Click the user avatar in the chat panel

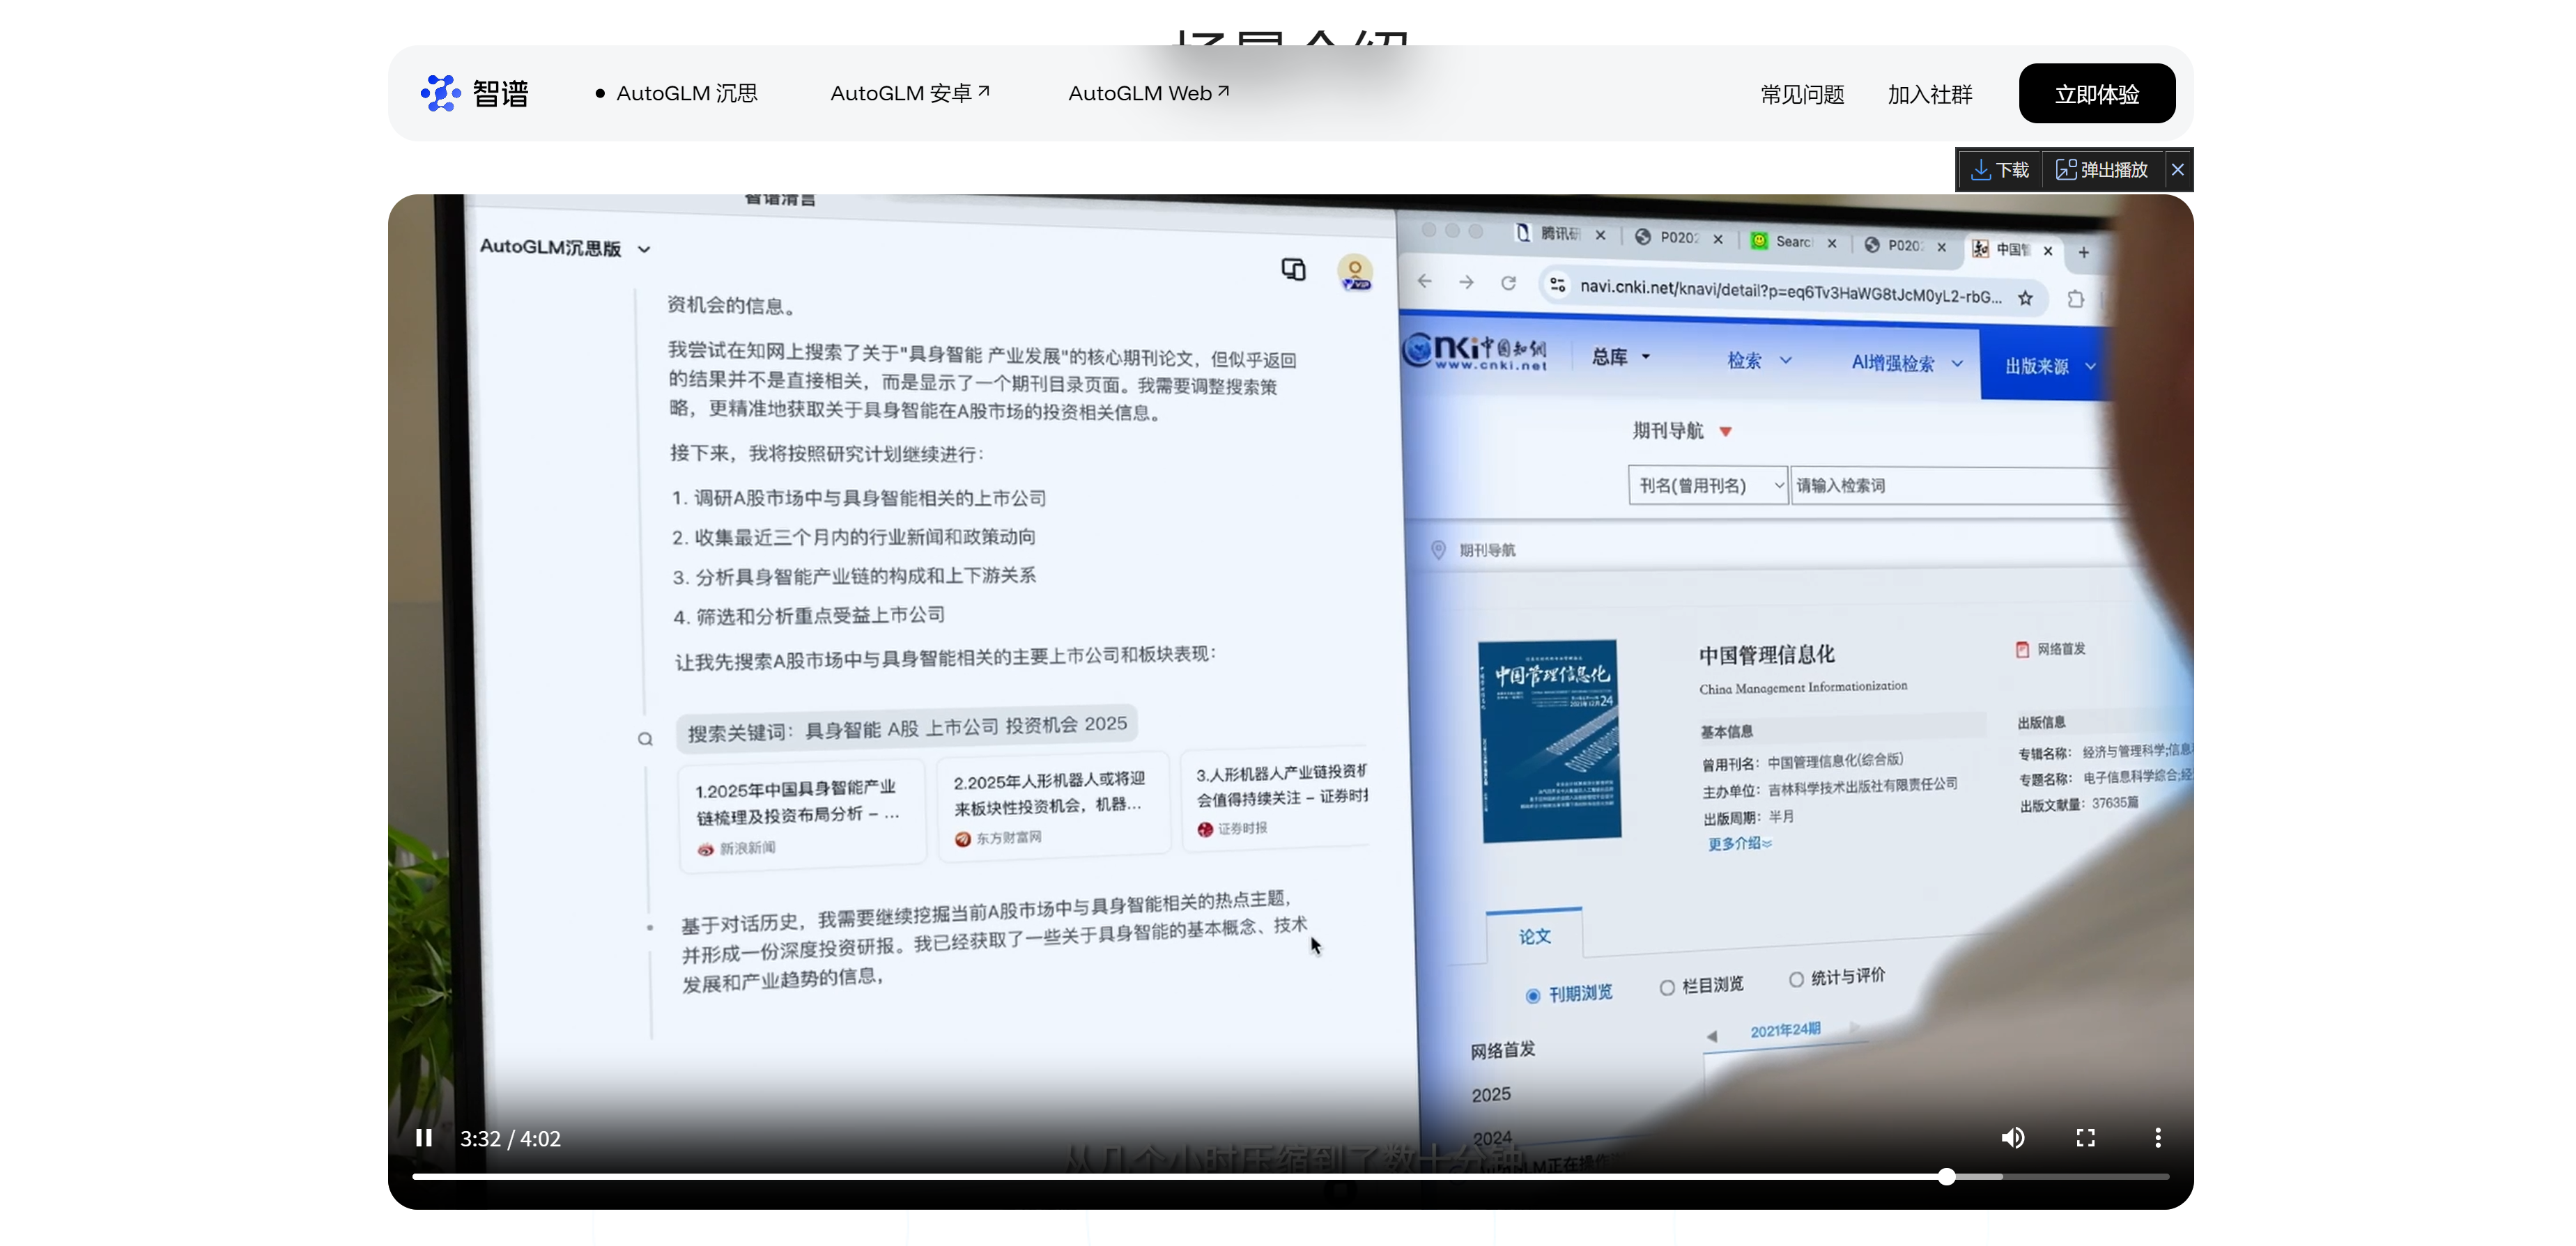[x=1355, y=272]
